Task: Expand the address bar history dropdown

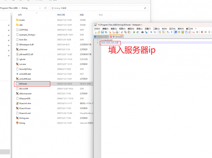Action: (40, 8)
